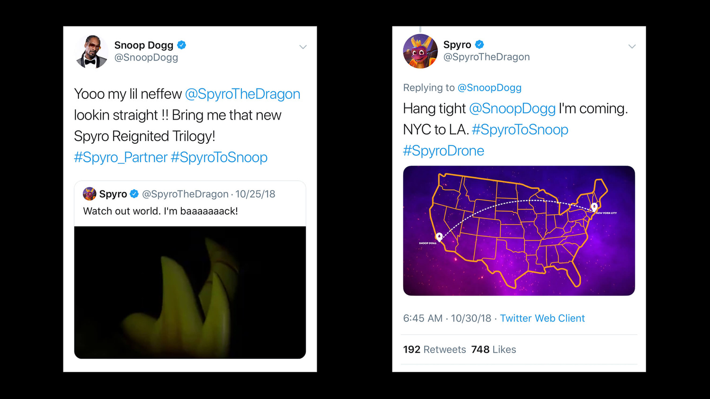Play the quoted tweet's dark video thumbnail
The height and width of the screenshot is (399, 710).
pyautogui.click(x=190, y=292)
